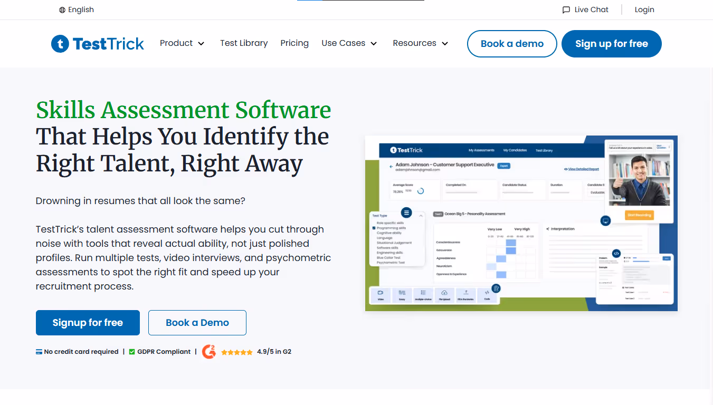Open the Code question type icon
The image size is (713, 405).
tap(487, 292)
